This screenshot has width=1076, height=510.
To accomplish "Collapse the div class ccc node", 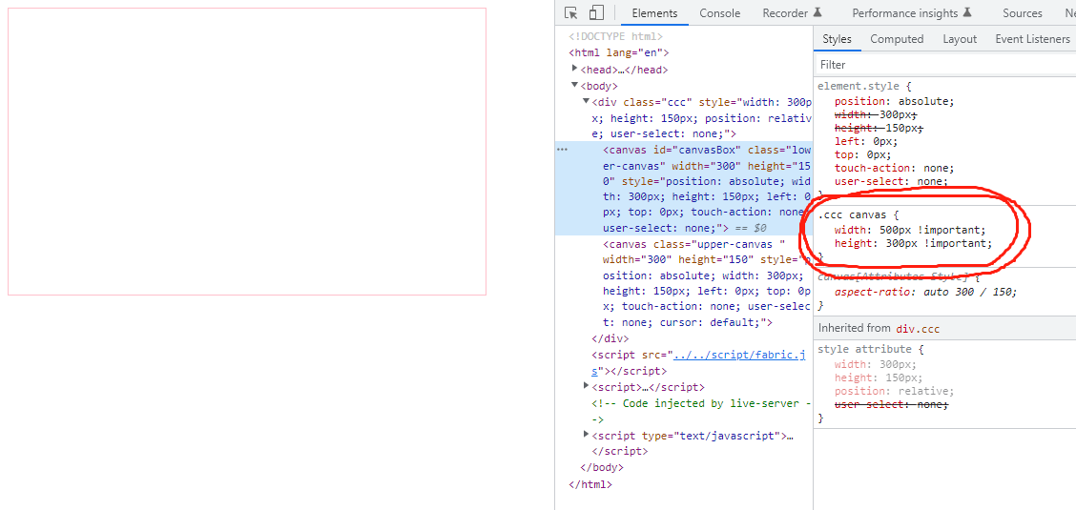I will point(586,101).
